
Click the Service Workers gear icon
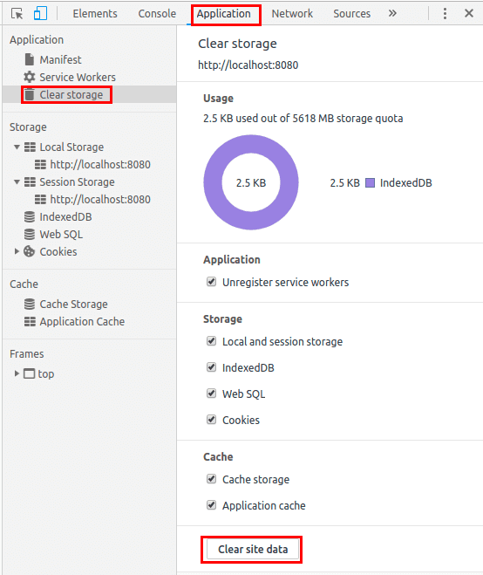[x=30, y=77]
